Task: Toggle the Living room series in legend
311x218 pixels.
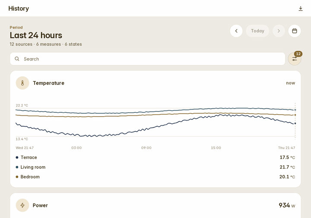Action: [155, 167]
